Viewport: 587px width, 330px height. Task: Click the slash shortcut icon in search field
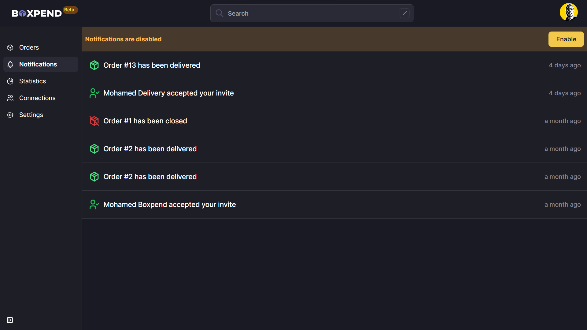(x=404, y=13)
